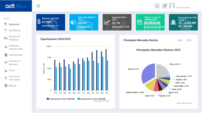Screen dimensions: 202x113
Task: Click the 'Japón: 4.5 %' label
Action: (x=173, y=92)
